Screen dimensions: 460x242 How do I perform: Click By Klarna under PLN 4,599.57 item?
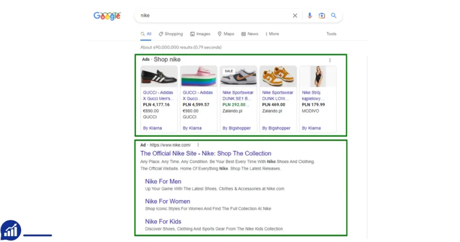coord(192,128)
